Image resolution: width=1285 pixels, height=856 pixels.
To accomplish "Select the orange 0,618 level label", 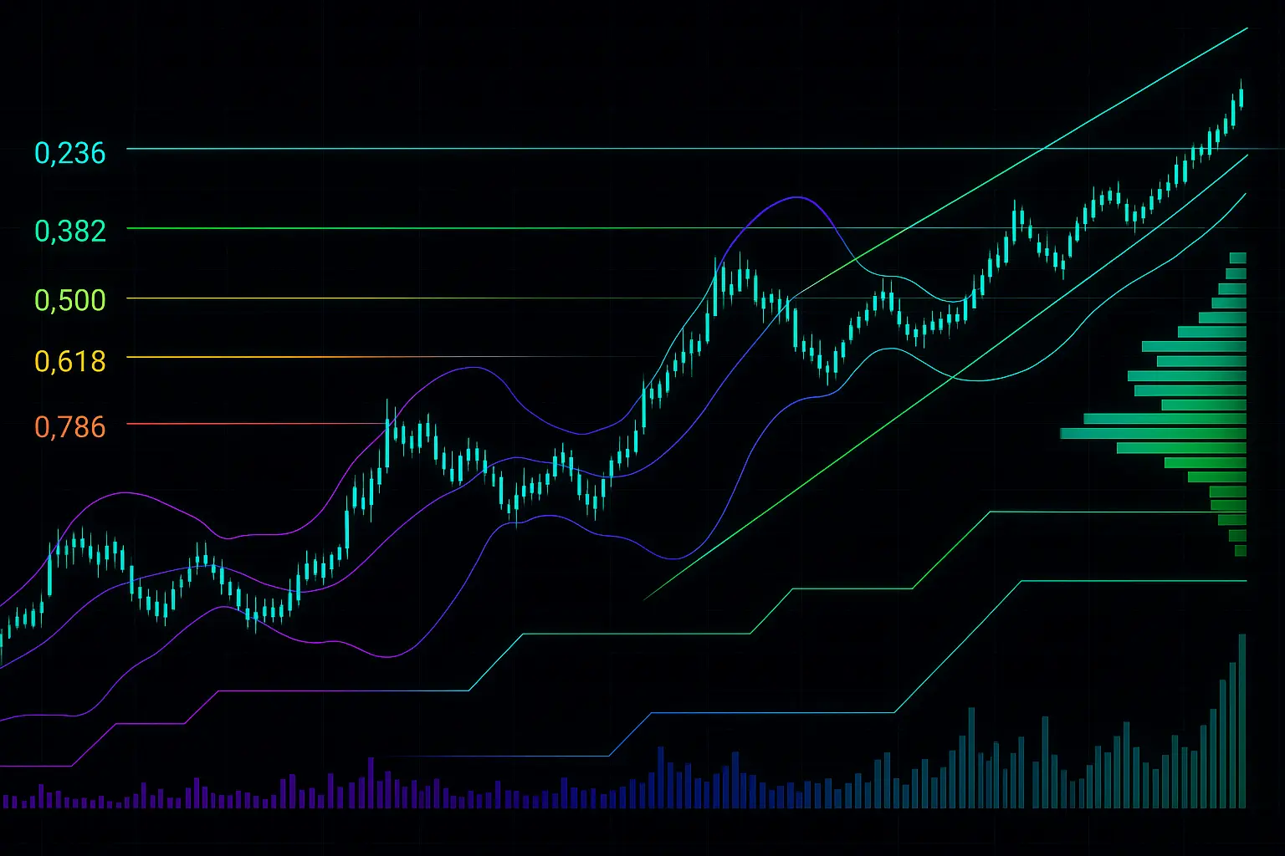I will click(x=70, y=361).
